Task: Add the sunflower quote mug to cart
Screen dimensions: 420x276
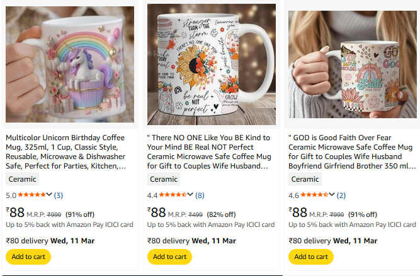Action: 169,257
